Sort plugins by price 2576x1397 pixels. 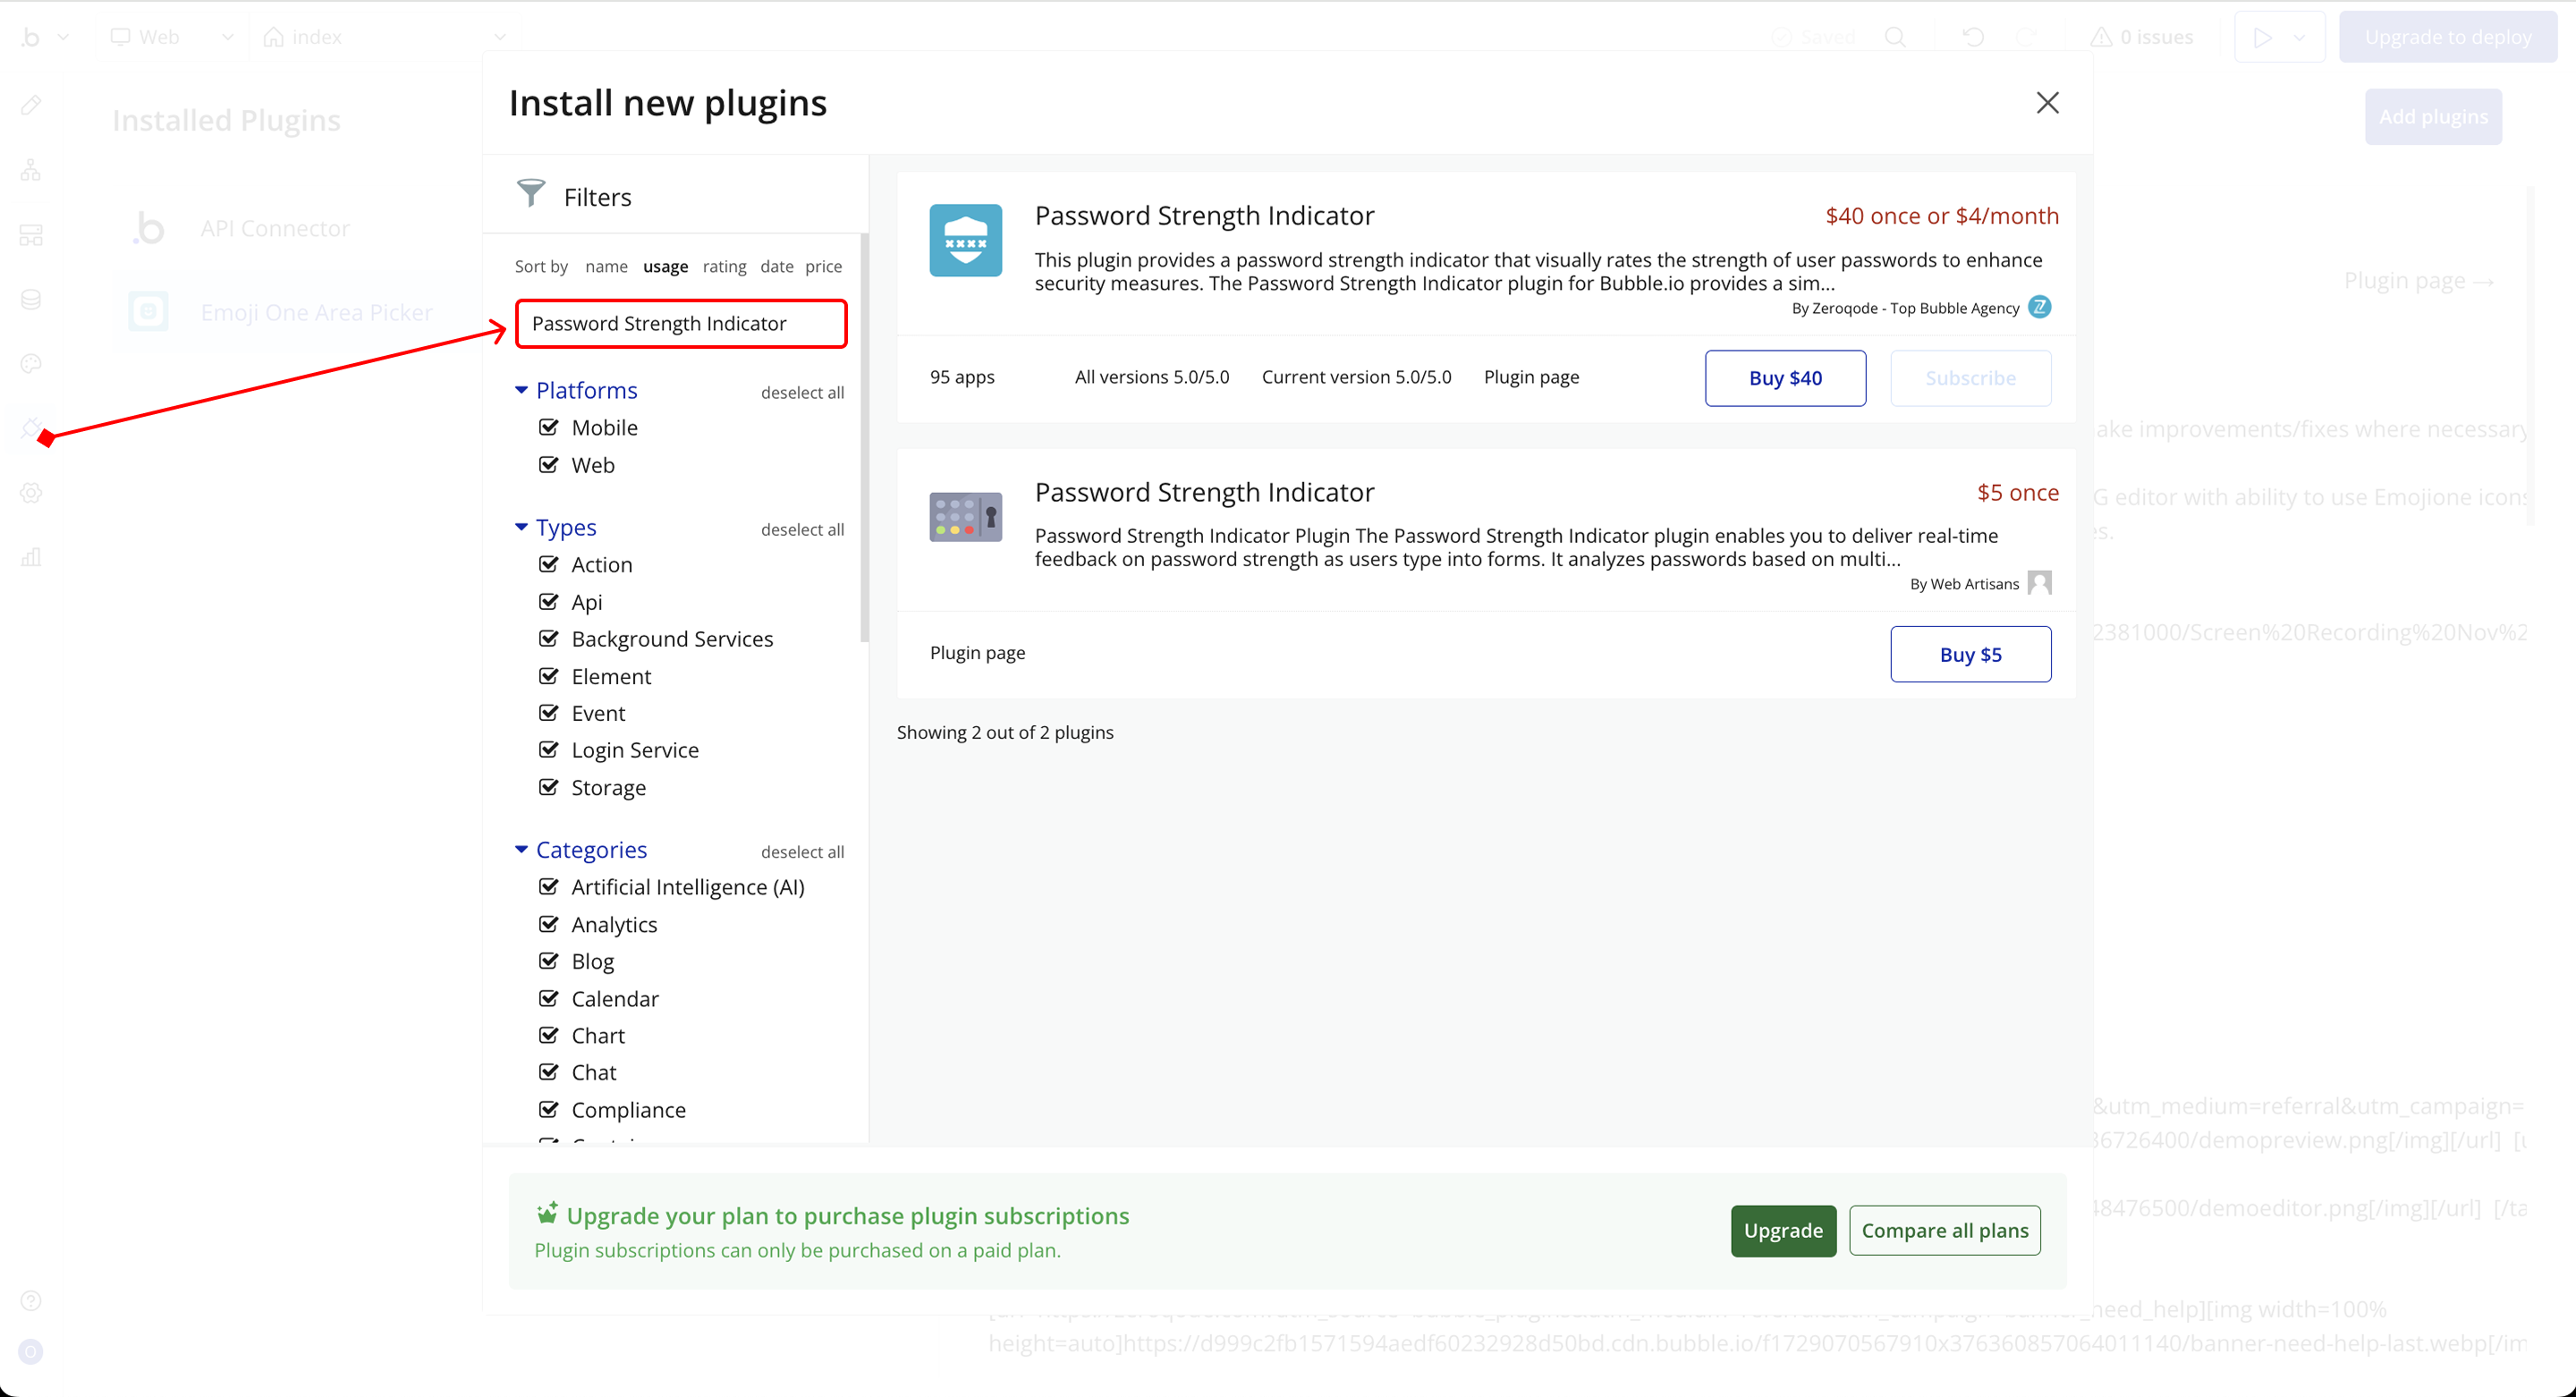pyautogui.click(x=823, y=266)
